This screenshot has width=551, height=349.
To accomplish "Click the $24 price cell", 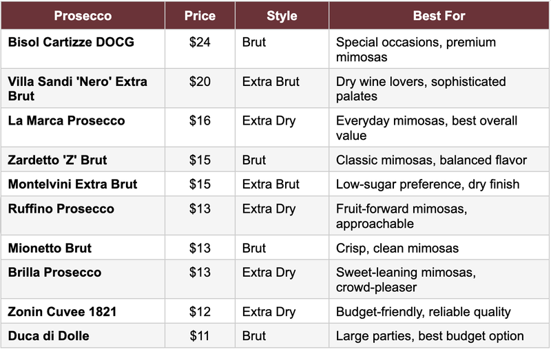I will tap(200, 43).
